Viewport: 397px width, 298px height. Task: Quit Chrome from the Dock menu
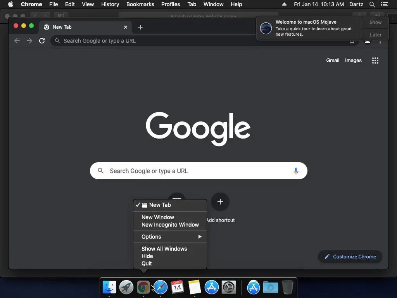(x=170, y=263)
